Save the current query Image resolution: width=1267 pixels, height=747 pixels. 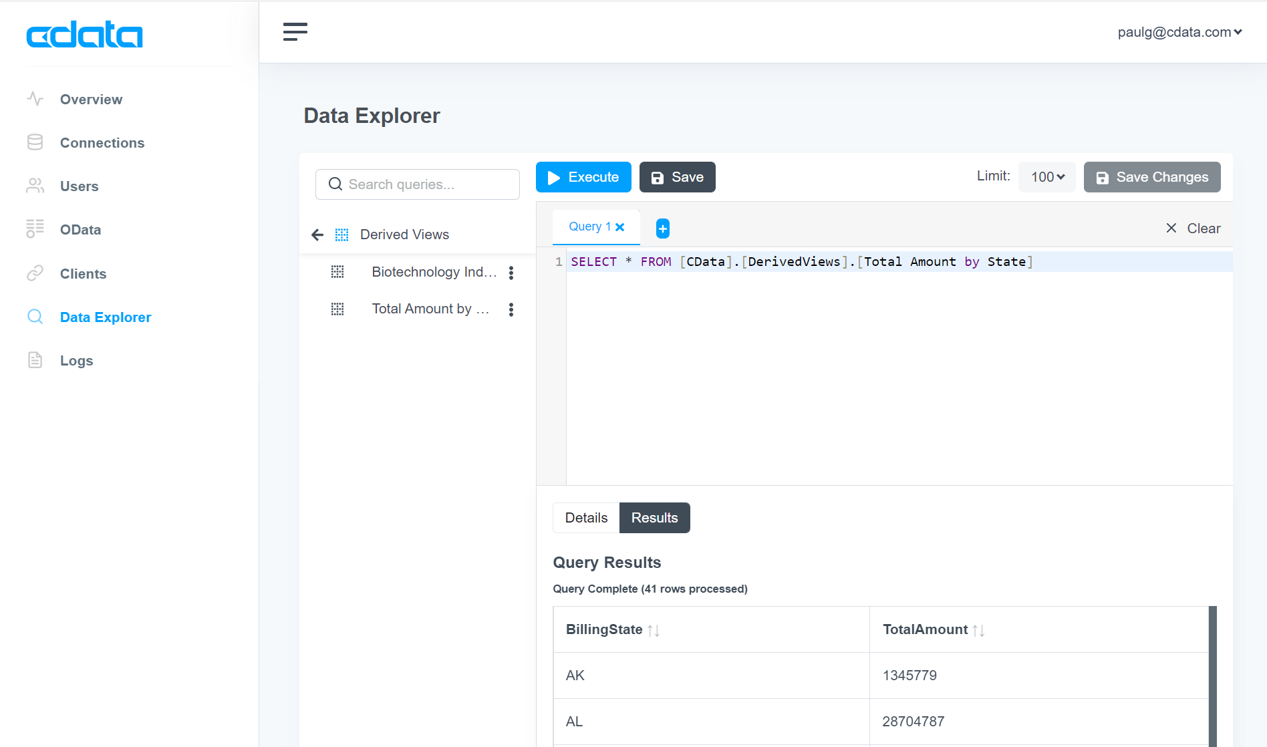pos(677,177)
